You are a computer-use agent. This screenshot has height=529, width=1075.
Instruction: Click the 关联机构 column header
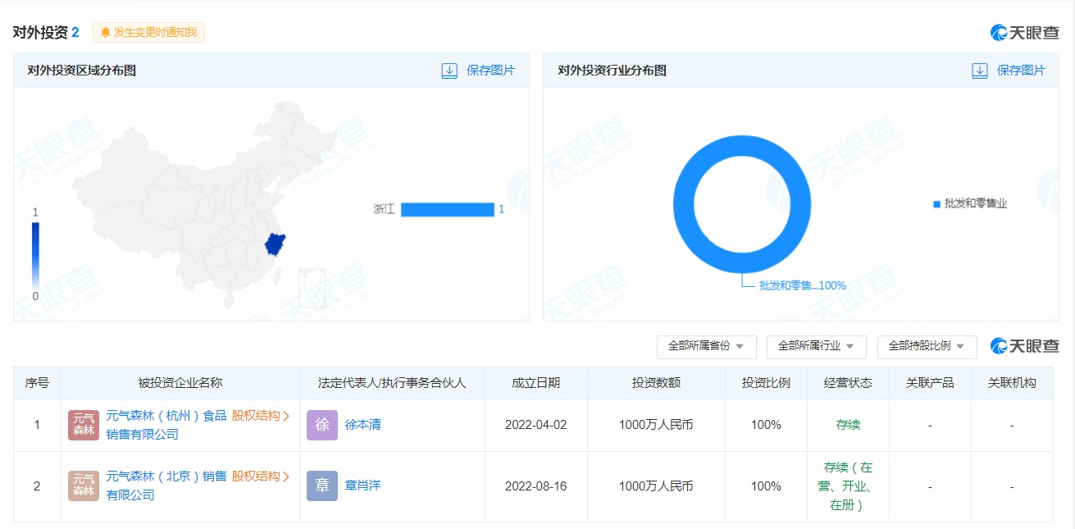tap(1012, 383)
